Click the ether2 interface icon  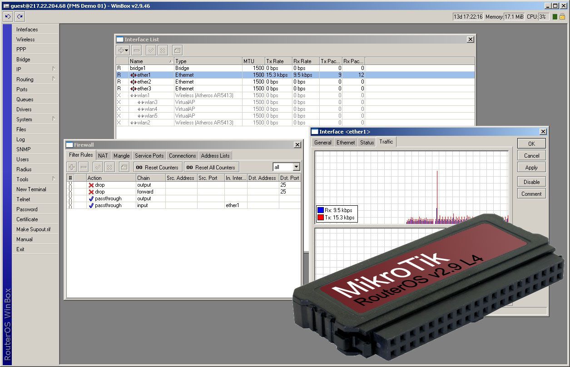(x=133, y=82)
